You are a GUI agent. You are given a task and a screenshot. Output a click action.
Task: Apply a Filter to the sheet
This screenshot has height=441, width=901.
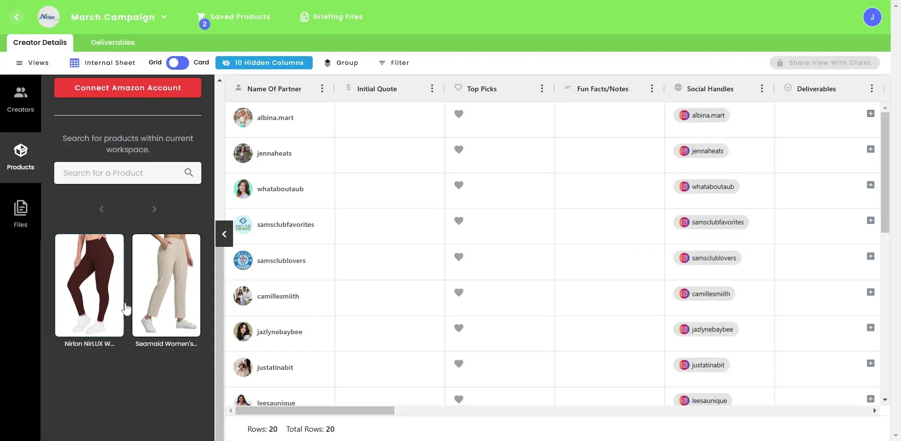(x=393, y=62)
